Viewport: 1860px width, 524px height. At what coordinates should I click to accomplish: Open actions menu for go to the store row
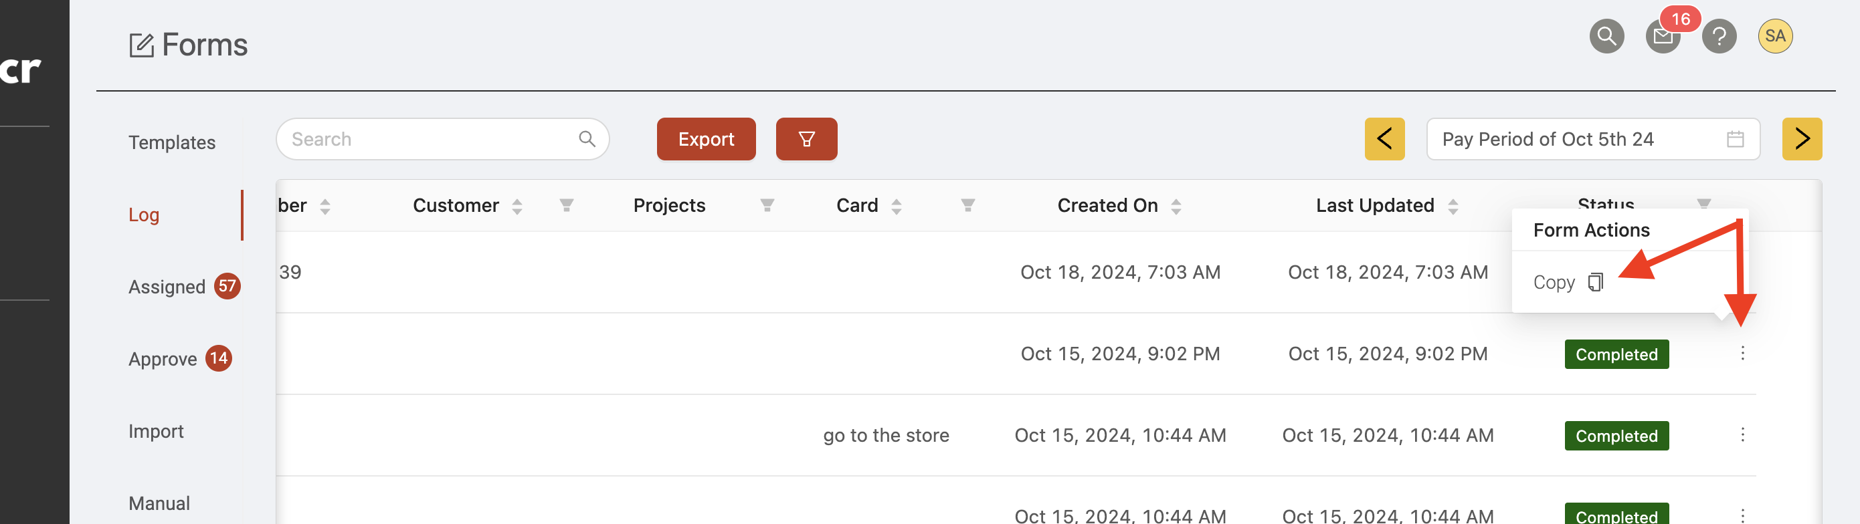(x=1742, y=434)
